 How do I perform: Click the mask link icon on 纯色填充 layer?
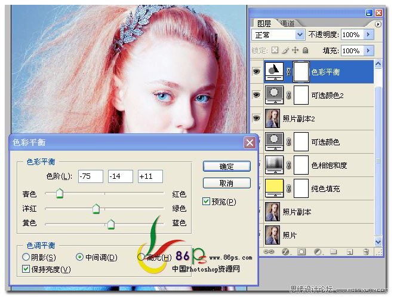(289, 188)
